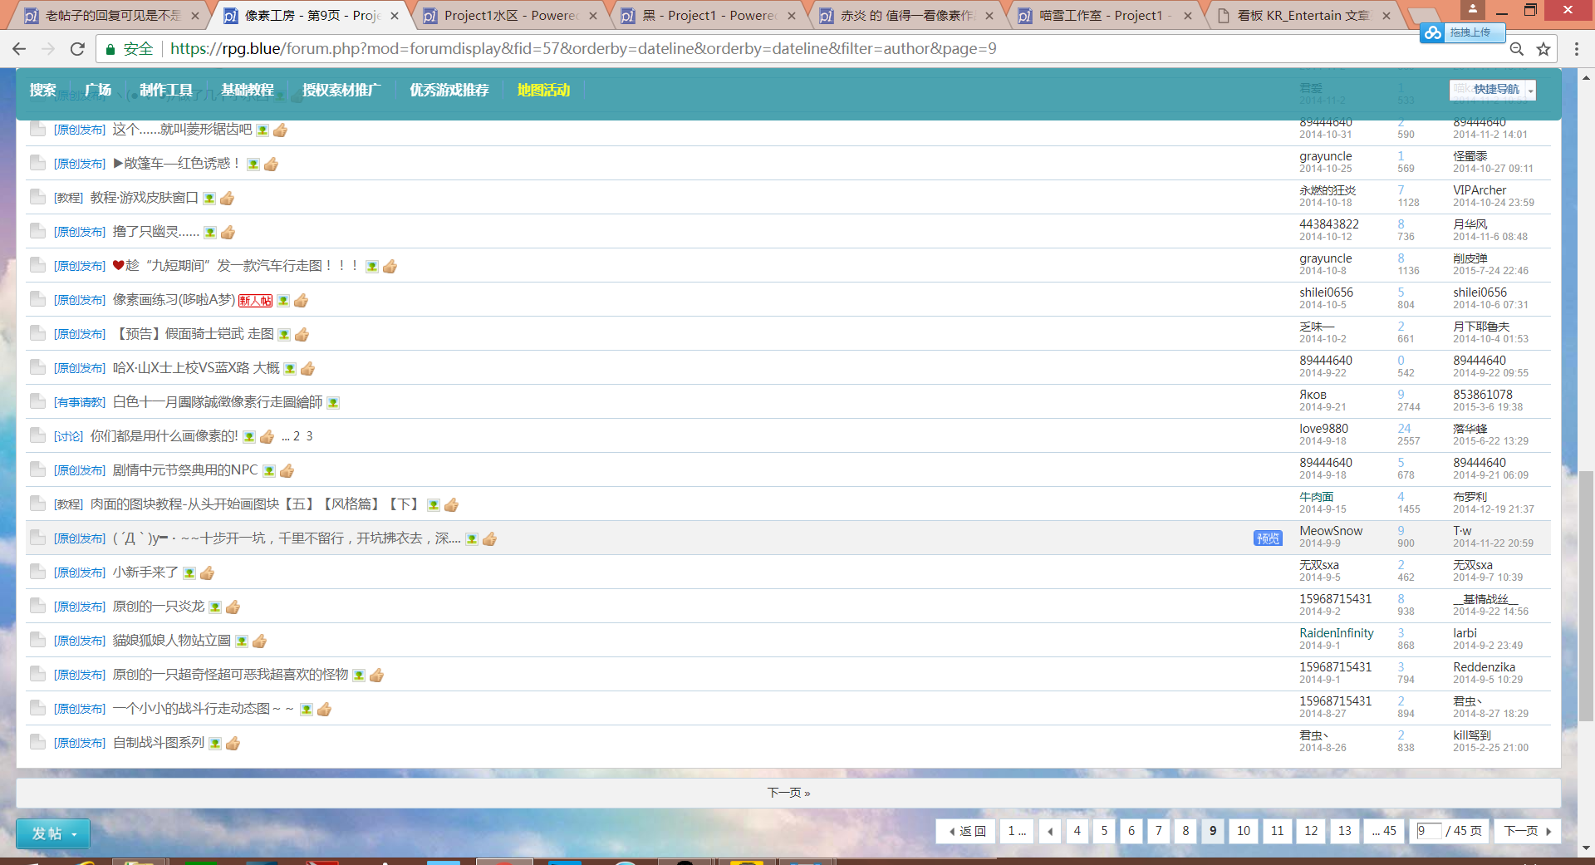Click the [有事请教] category tag
Viewport: 1595px width, 865px height.
click(80, 402)
